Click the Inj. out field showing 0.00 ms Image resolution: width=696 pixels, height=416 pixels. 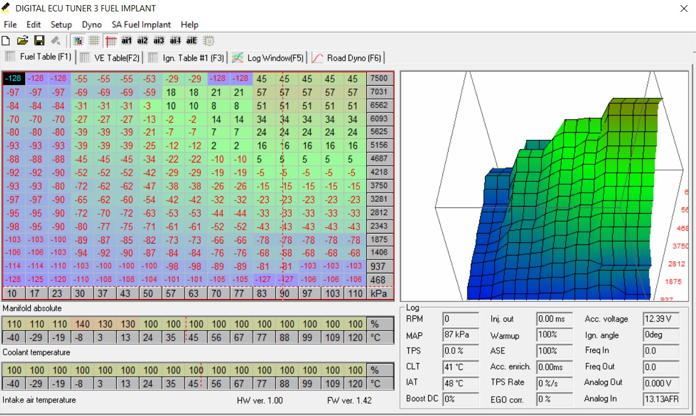coord(554,319)
